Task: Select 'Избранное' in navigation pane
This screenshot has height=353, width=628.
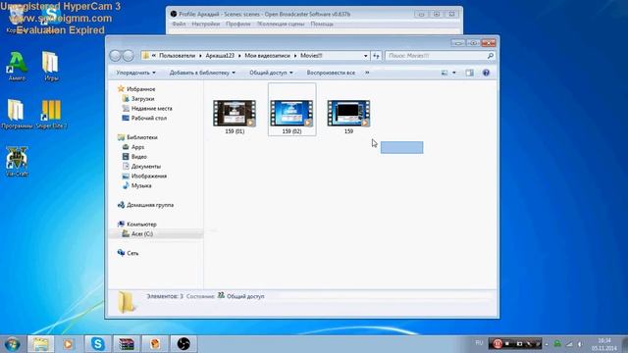Action: pyautogui.click(x=136, y=89)
